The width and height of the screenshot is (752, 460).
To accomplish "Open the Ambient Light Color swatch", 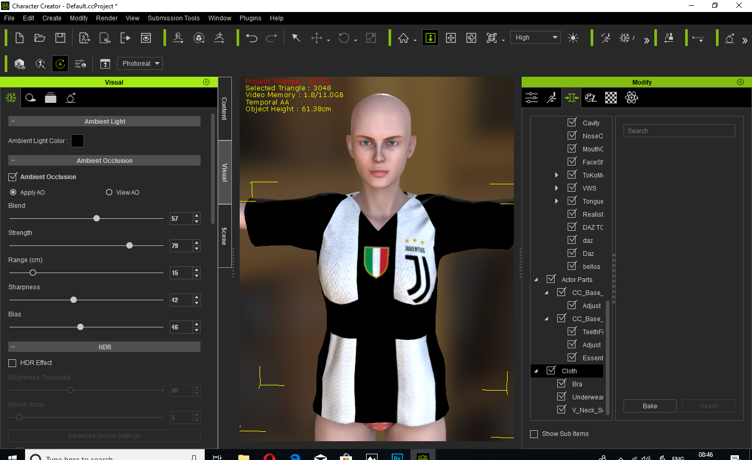I will [77, 140].
